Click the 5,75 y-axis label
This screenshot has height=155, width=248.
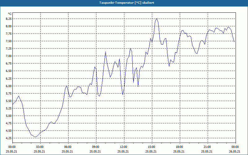coord(9,94)
